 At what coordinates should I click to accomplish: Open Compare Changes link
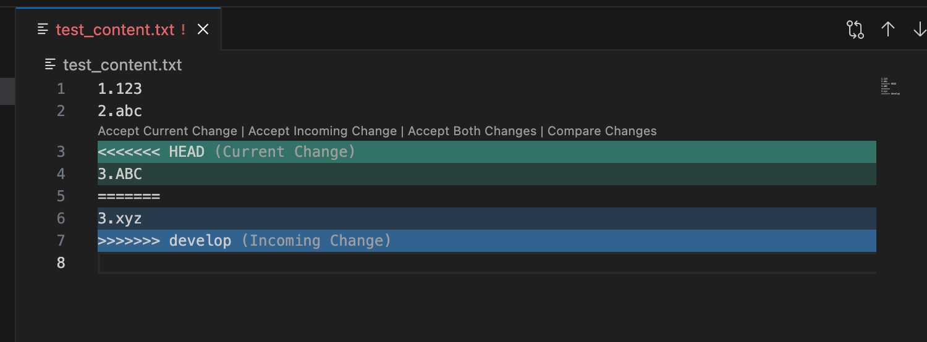(x=602, y=131)
